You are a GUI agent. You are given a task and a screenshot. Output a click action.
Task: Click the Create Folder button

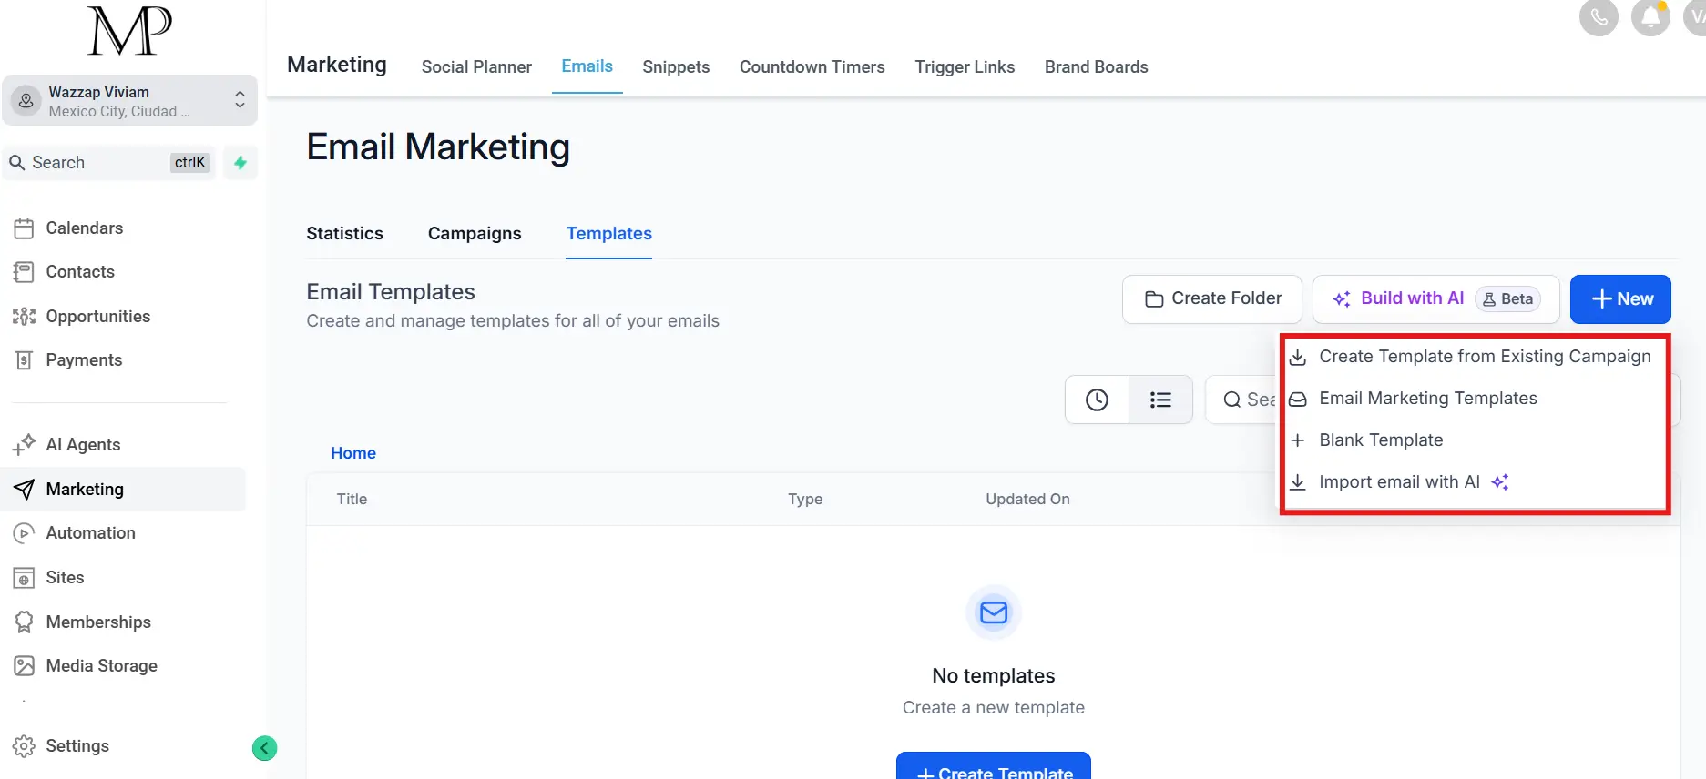pyautogui.click(x=1212, y=298)
